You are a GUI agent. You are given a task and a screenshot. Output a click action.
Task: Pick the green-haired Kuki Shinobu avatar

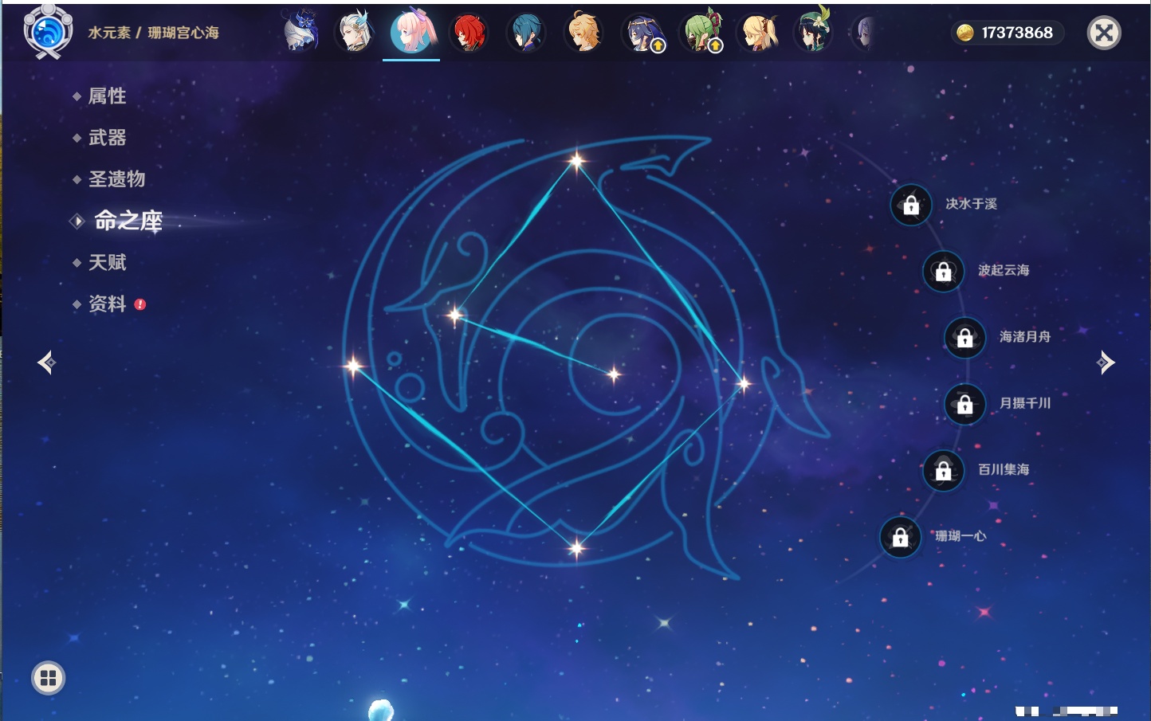(701, 32)
